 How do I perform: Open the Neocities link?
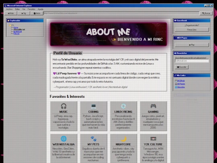pos(180,87)
